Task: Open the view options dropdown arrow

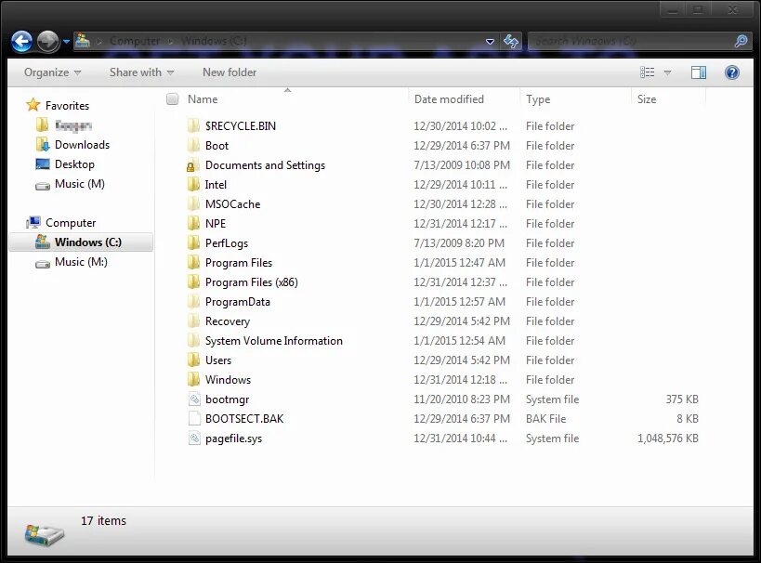Action: coord(667,72)
